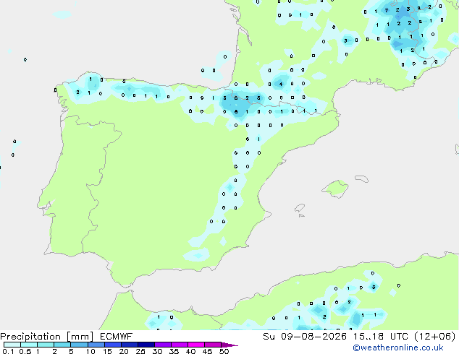The width and height of the screenshot is (459, 354).
Task: Click the "ECMWF" model label
Action: (x=116, y=337)
